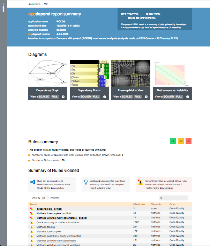
Task: Click application name value POCO5
Action: point(61,22)
